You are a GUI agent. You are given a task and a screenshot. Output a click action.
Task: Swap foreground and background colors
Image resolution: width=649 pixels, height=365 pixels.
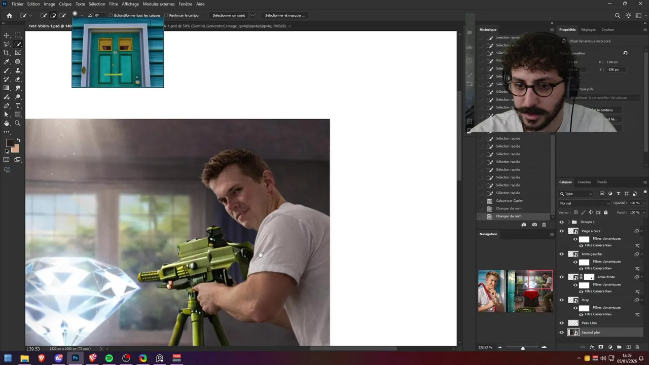point(18,140)
